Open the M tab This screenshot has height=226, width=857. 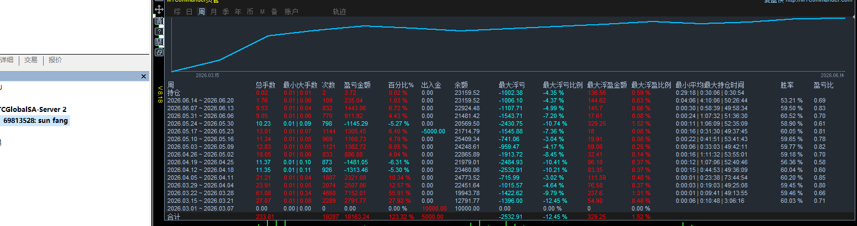262,12
